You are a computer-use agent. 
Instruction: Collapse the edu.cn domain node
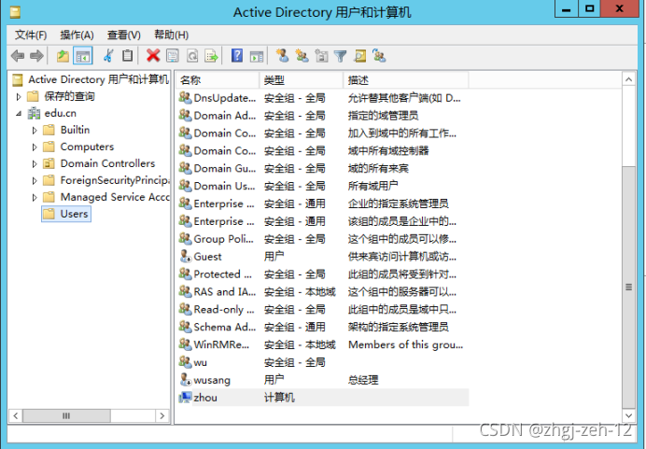pyautogui.click(x=19, y=113)
